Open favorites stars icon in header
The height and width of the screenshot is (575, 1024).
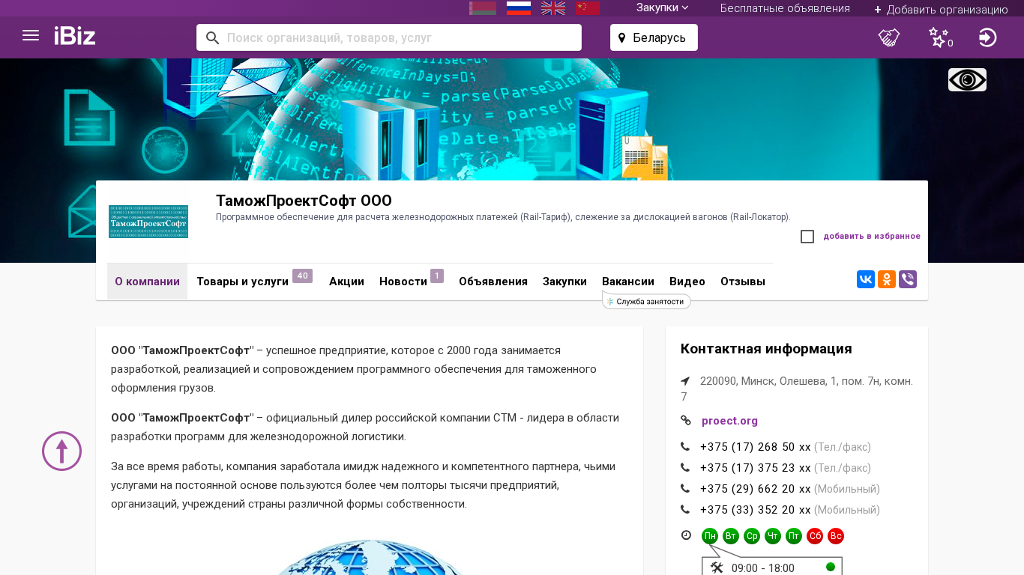click(x=940, y=37)
